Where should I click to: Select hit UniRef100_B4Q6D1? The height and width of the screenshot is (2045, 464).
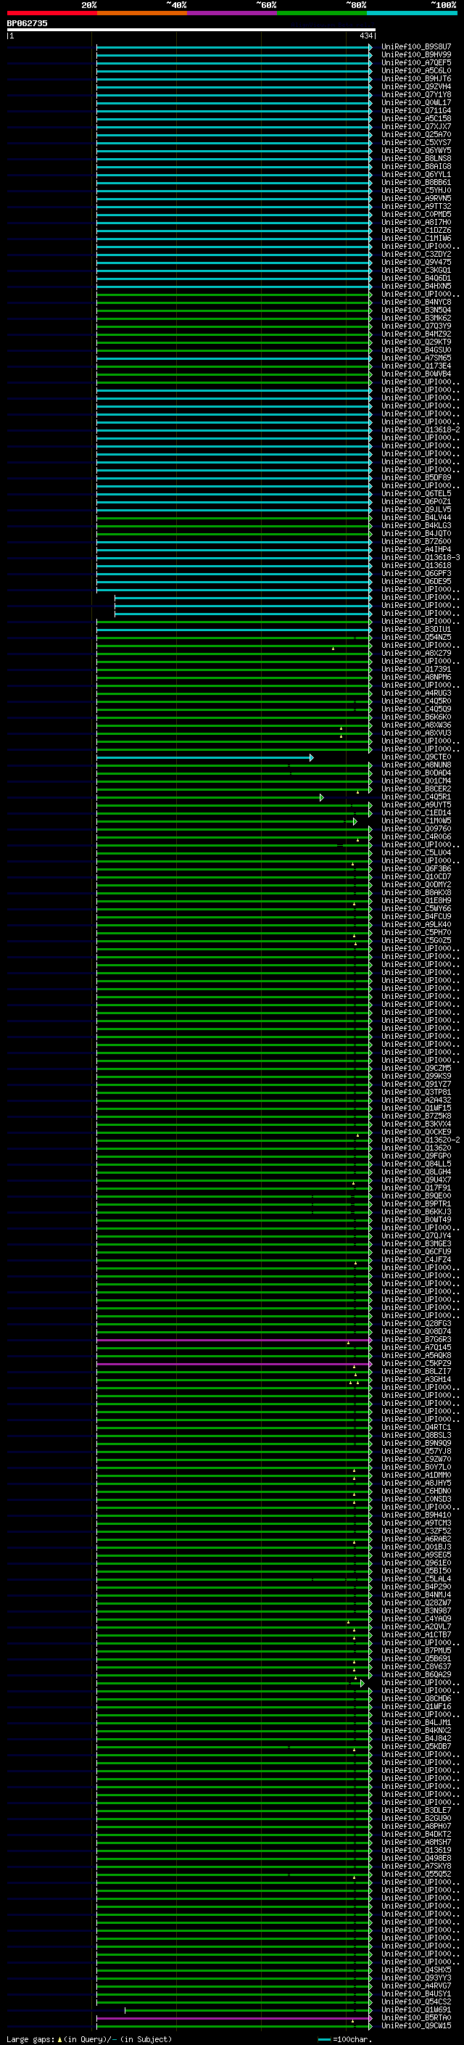click(x=416, y=279)
